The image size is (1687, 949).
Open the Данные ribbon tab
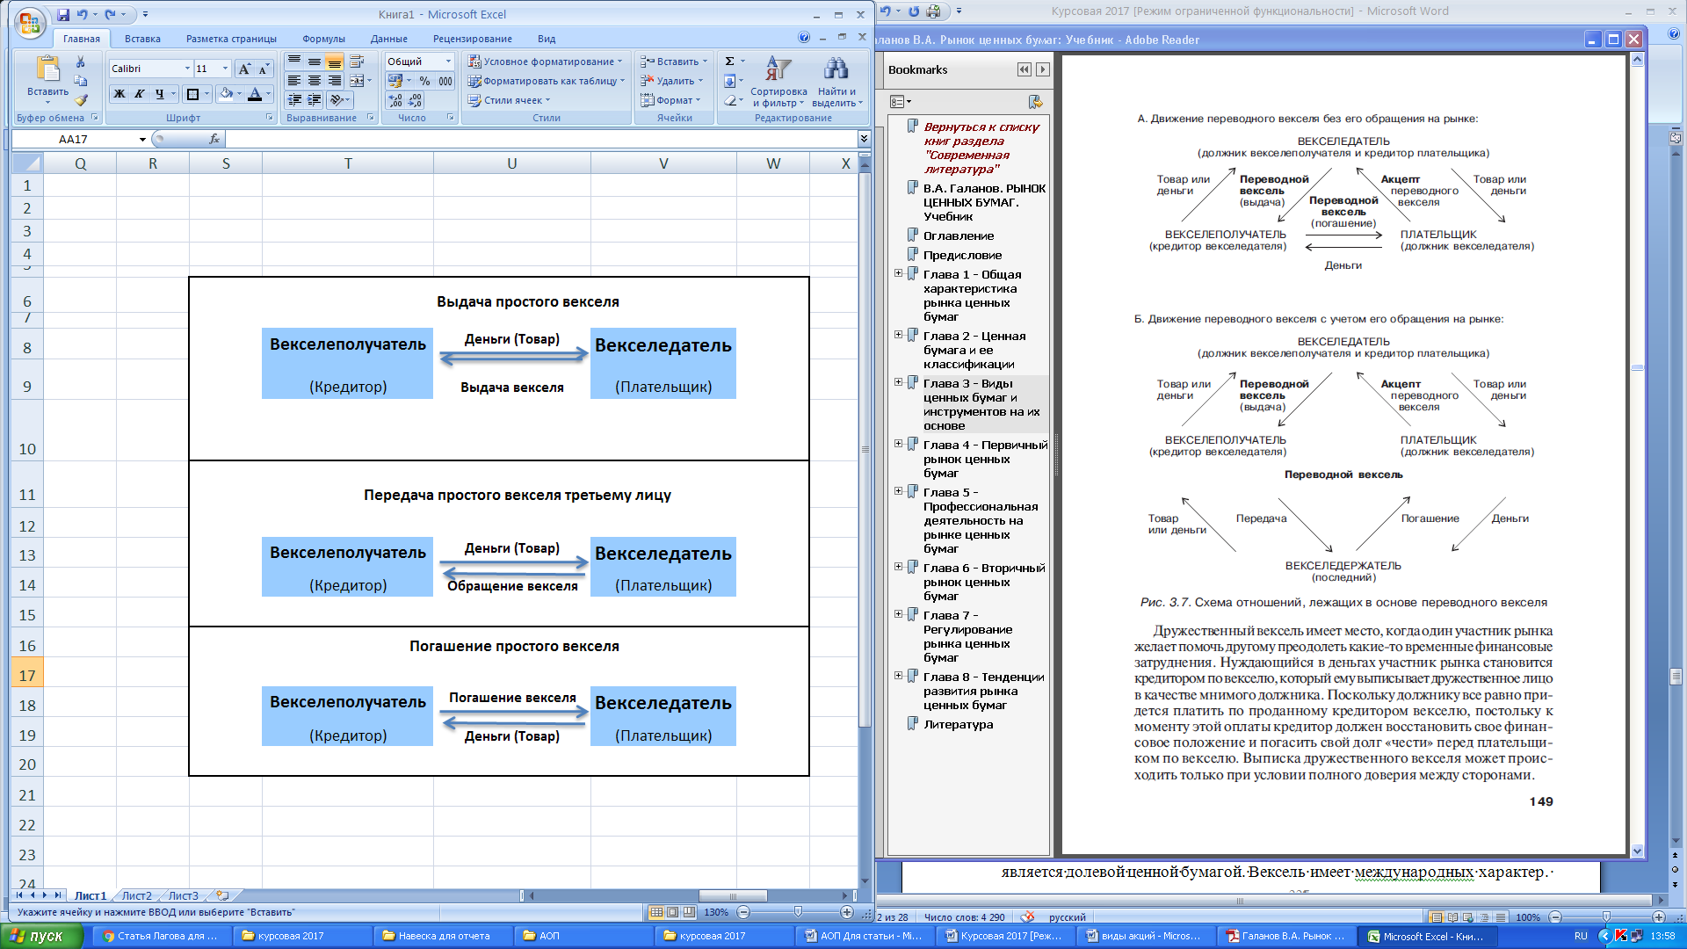point(388,39)
